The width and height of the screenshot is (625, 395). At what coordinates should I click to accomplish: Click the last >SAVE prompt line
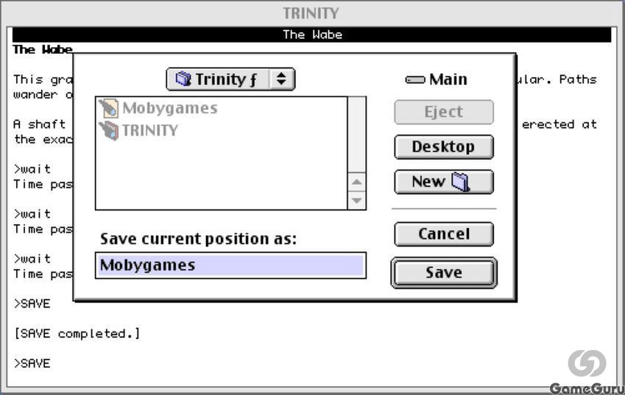[32, 363]
